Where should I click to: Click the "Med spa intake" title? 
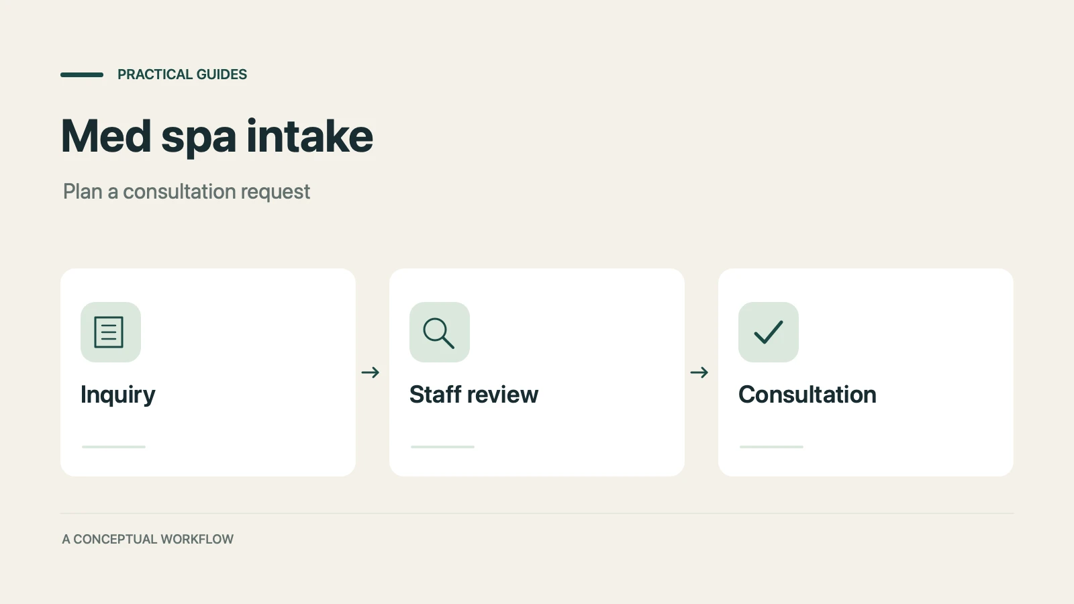pos(217,137)
